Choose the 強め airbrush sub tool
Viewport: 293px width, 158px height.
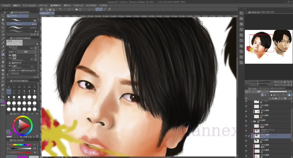click(22, 20)
